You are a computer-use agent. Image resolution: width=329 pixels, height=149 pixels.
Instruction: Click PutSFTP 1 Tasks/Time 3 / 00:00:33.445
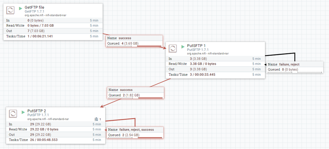[203, 74]
